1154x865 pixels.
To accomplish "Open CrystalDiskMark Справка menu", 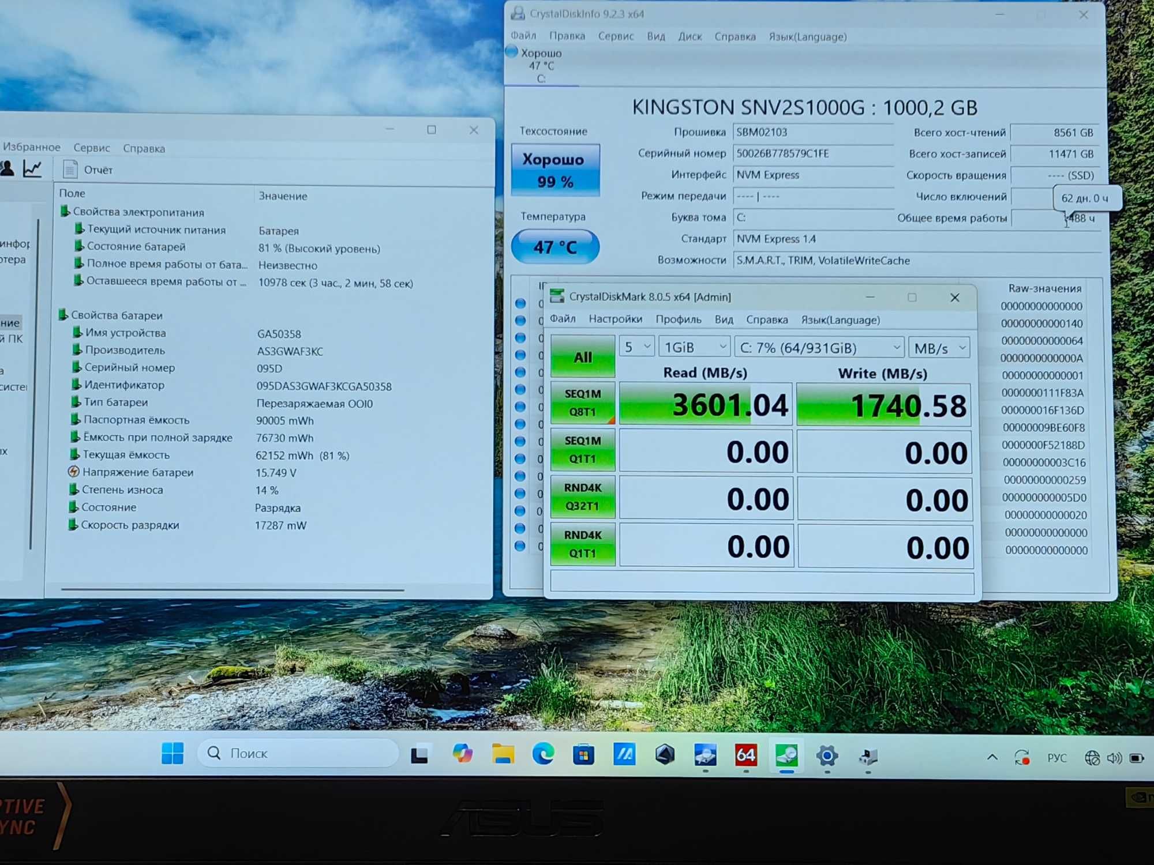I will point(767,319).
